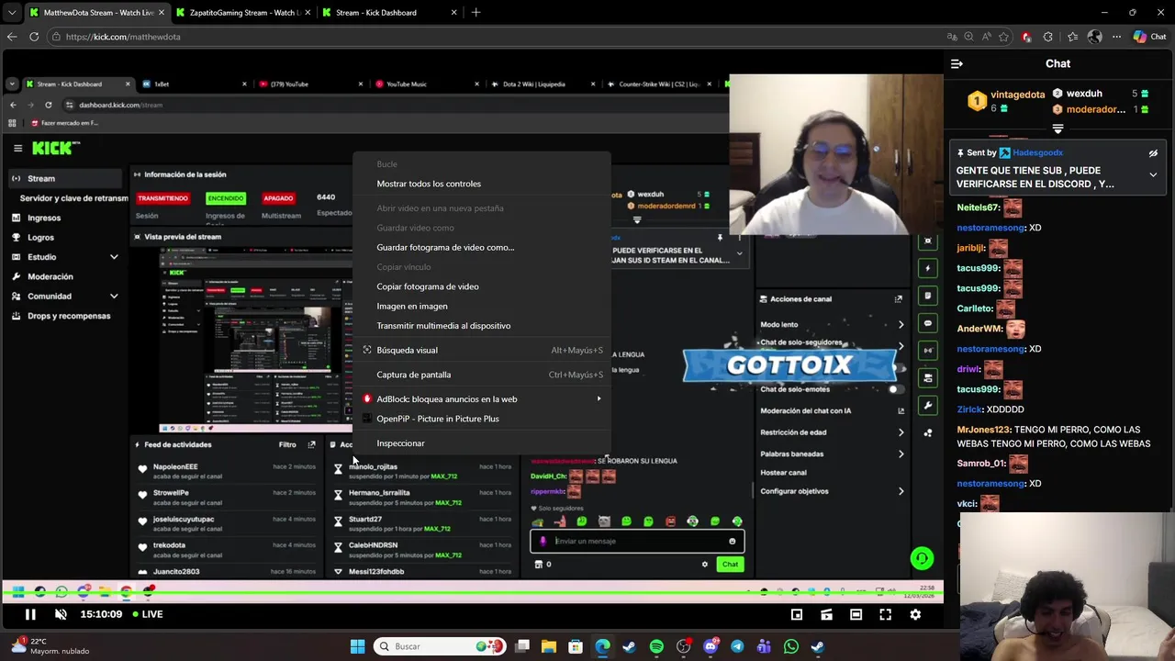The height and width of the screenshot is (661, 1175).
Task: Click the AdBlock extension icon in toolbar
Action: 1026,37
